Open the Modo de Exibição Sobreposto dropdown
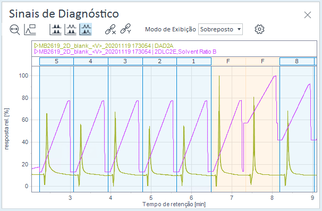This screenshot has height=211, width=322. [x=221, y=29]
